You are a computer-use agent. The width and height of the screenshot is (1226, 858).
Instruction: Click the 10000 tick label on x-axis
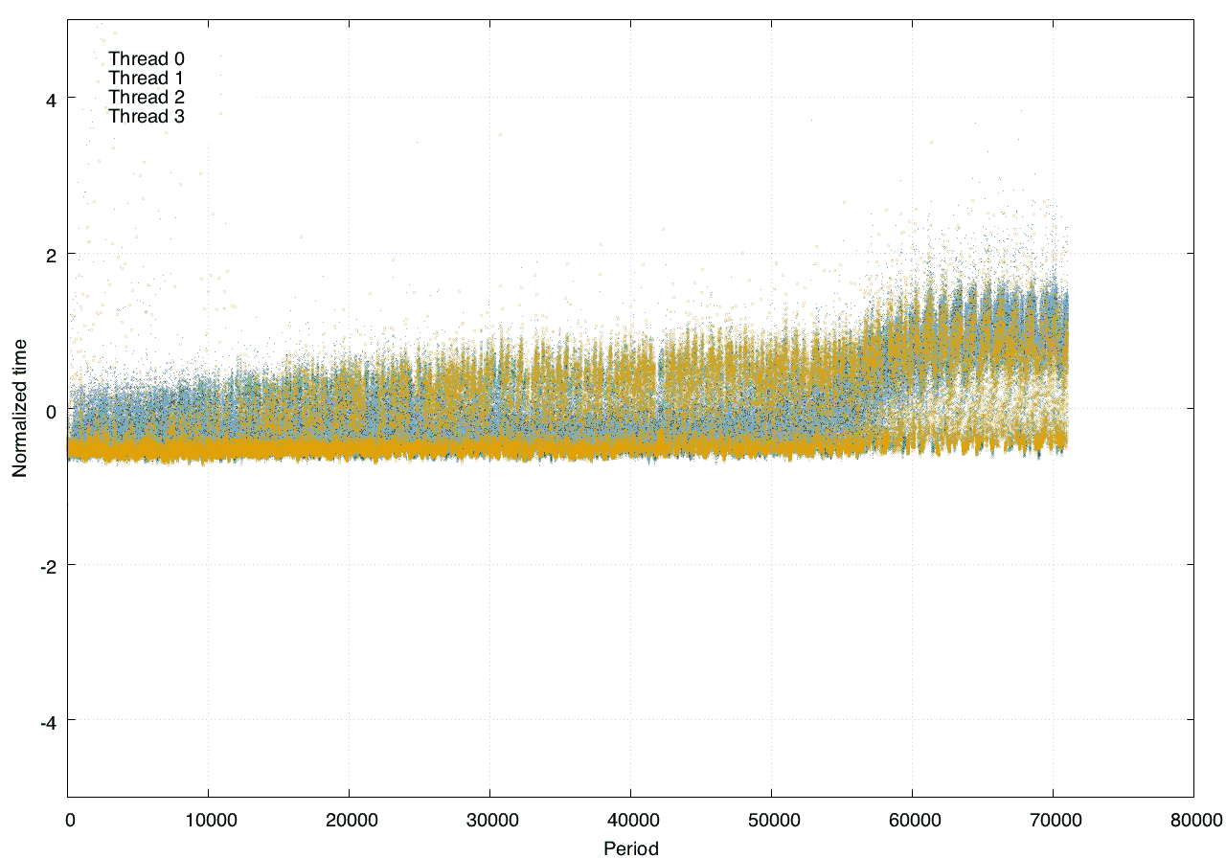pyautogui.click(x=208, y=821)
